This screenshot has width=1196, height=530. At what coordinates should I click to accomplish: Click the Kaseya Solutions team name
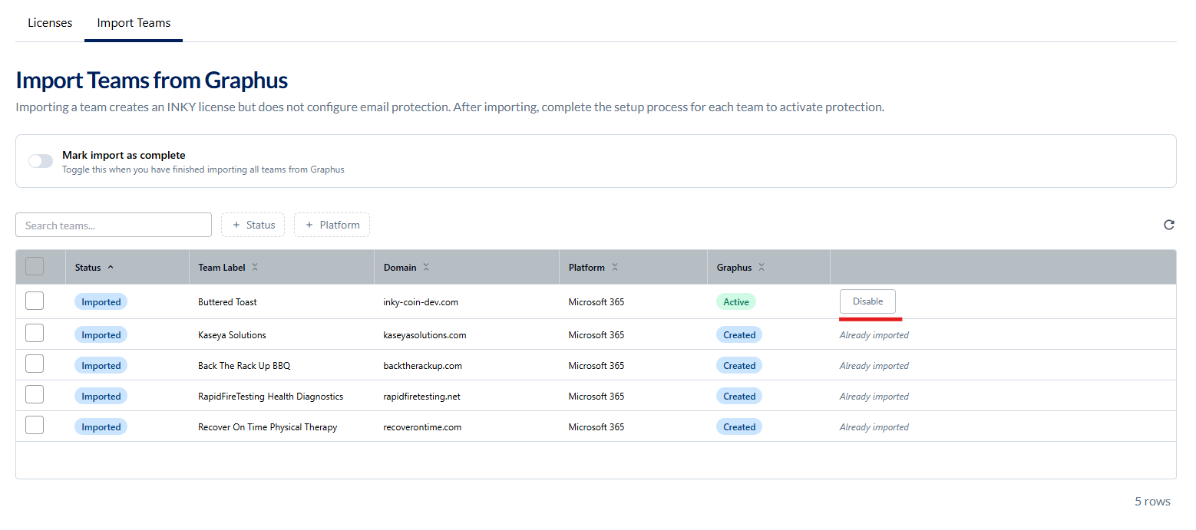(232, 335)
